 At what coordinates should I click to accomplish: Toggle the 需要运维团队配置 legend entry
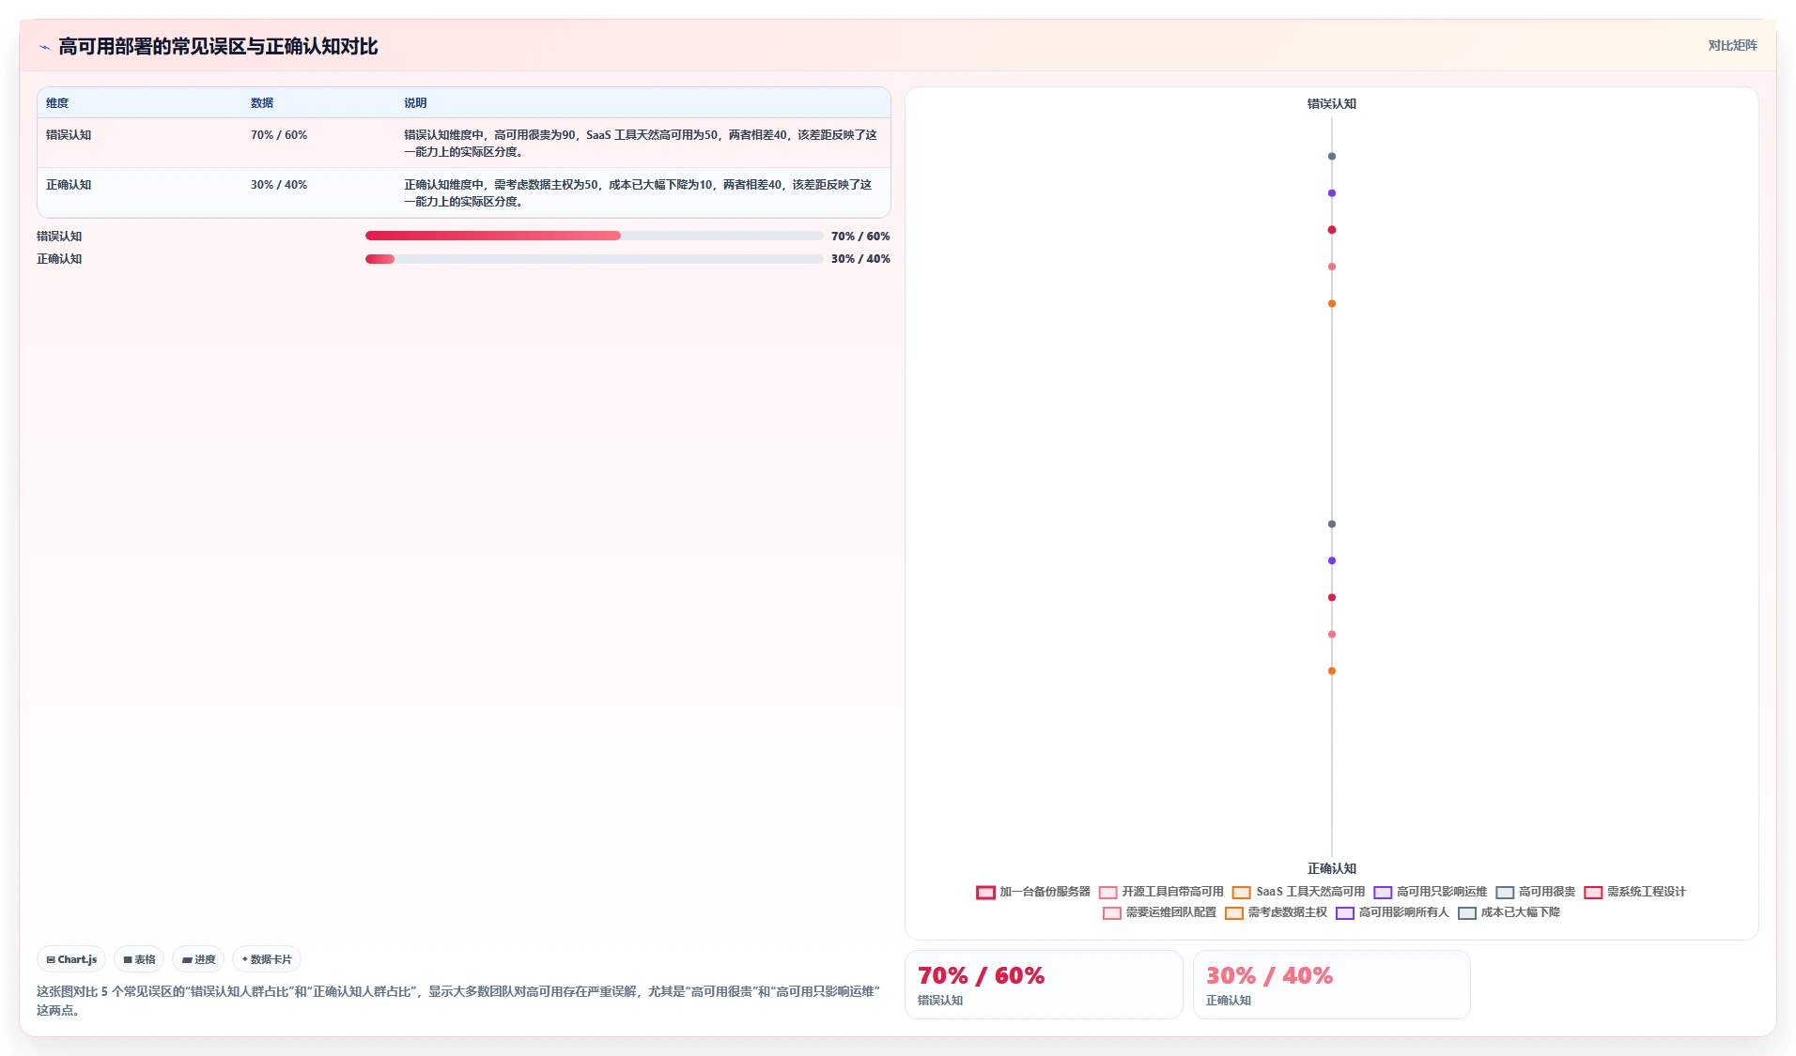[1159, 912]
